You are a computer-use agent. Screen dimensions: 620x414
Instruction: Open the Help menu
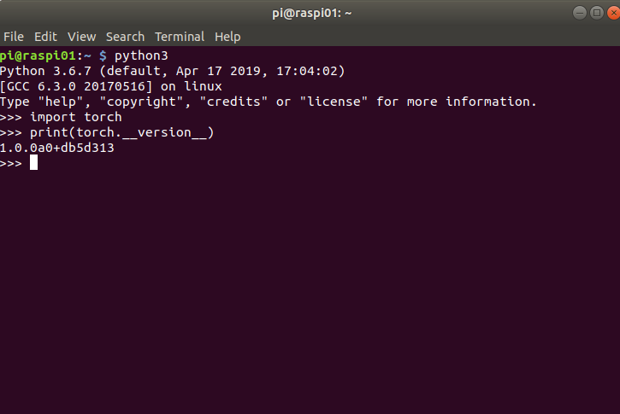coord(227,37)
